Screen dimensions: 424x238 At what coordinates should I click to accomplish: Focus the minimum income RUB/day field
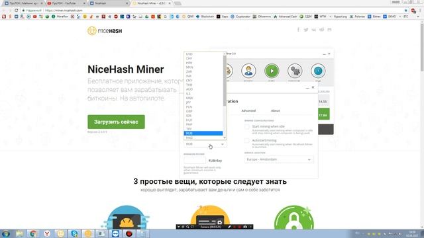pos(194,160)
